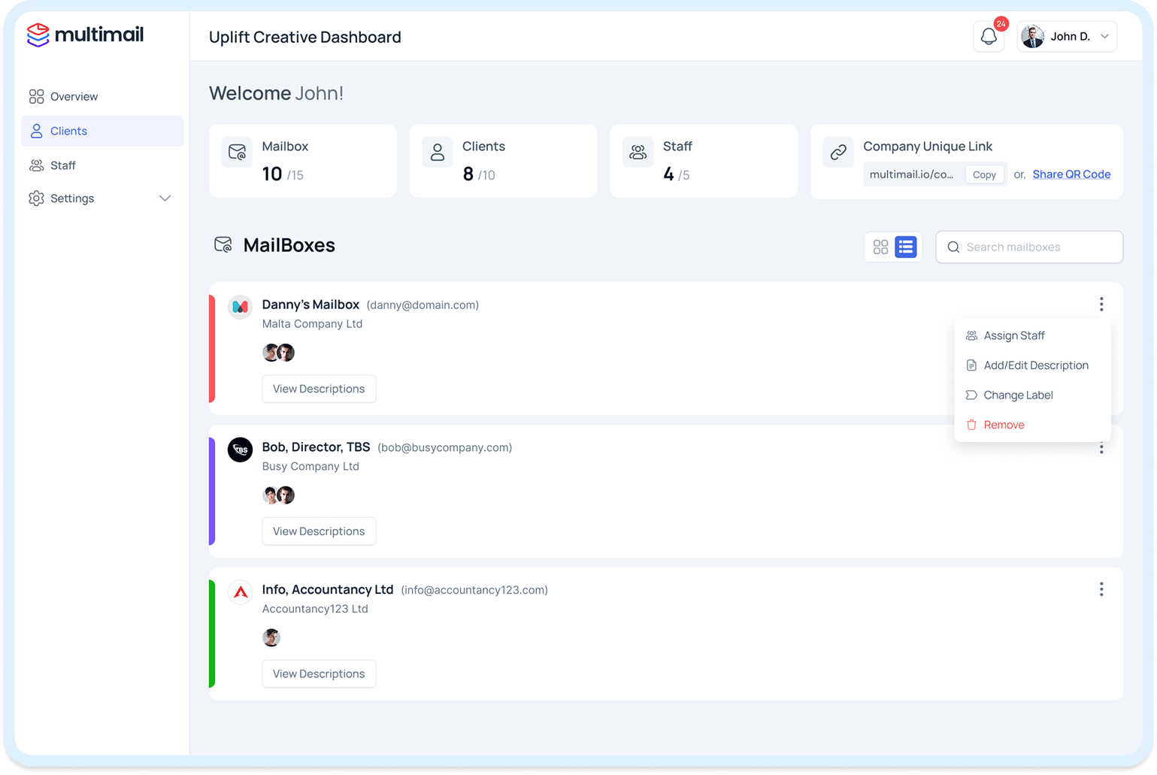Select the Staff sidebar icon

[x=35, y=165]
